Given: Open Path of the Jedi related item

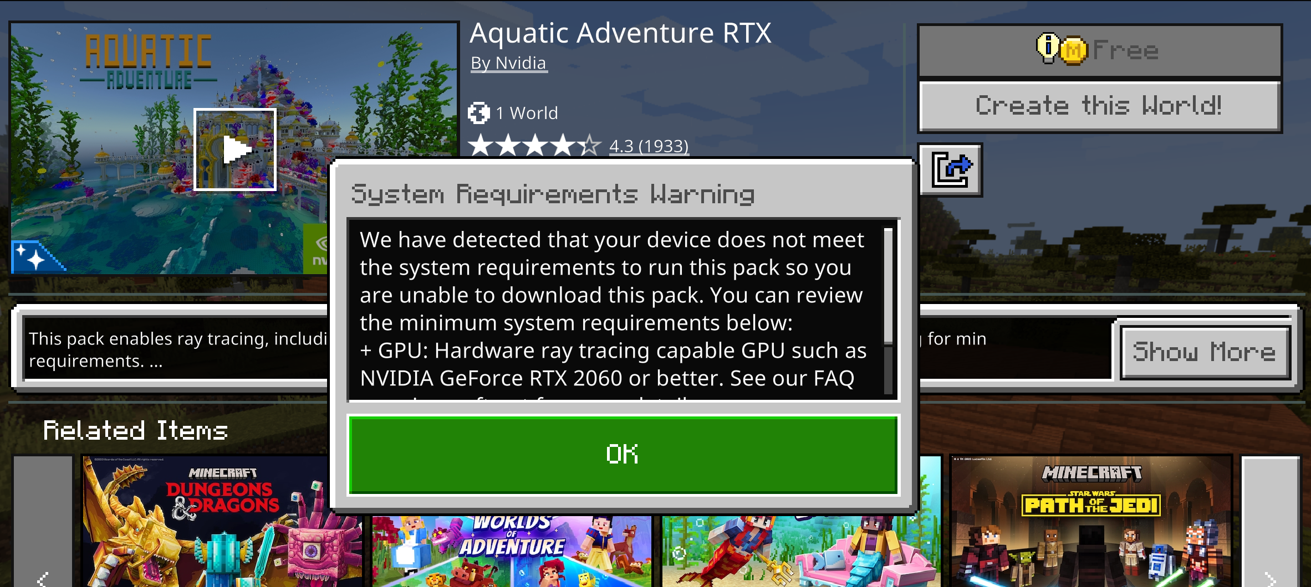Looking at the screenshot, I should (1090, 521).
